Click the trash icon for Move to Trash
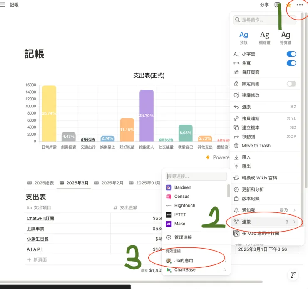 coord(236,146)
